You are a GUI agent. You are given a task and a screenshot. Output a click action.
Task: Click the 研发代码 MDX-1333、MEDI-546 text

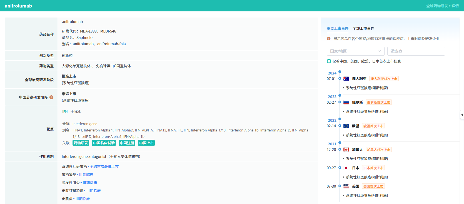point(89,31)
